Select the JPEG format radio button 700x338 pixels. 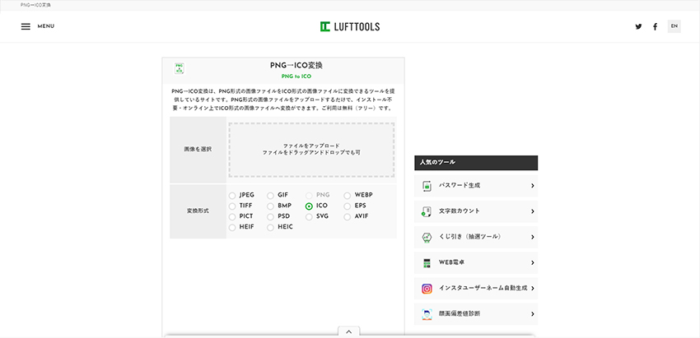[232, 195]
